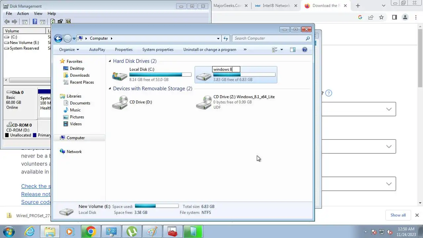Viewport: 423px width, 238px height.
Task: Open the Windows Start orb
Action: click(x=9, y=231)
